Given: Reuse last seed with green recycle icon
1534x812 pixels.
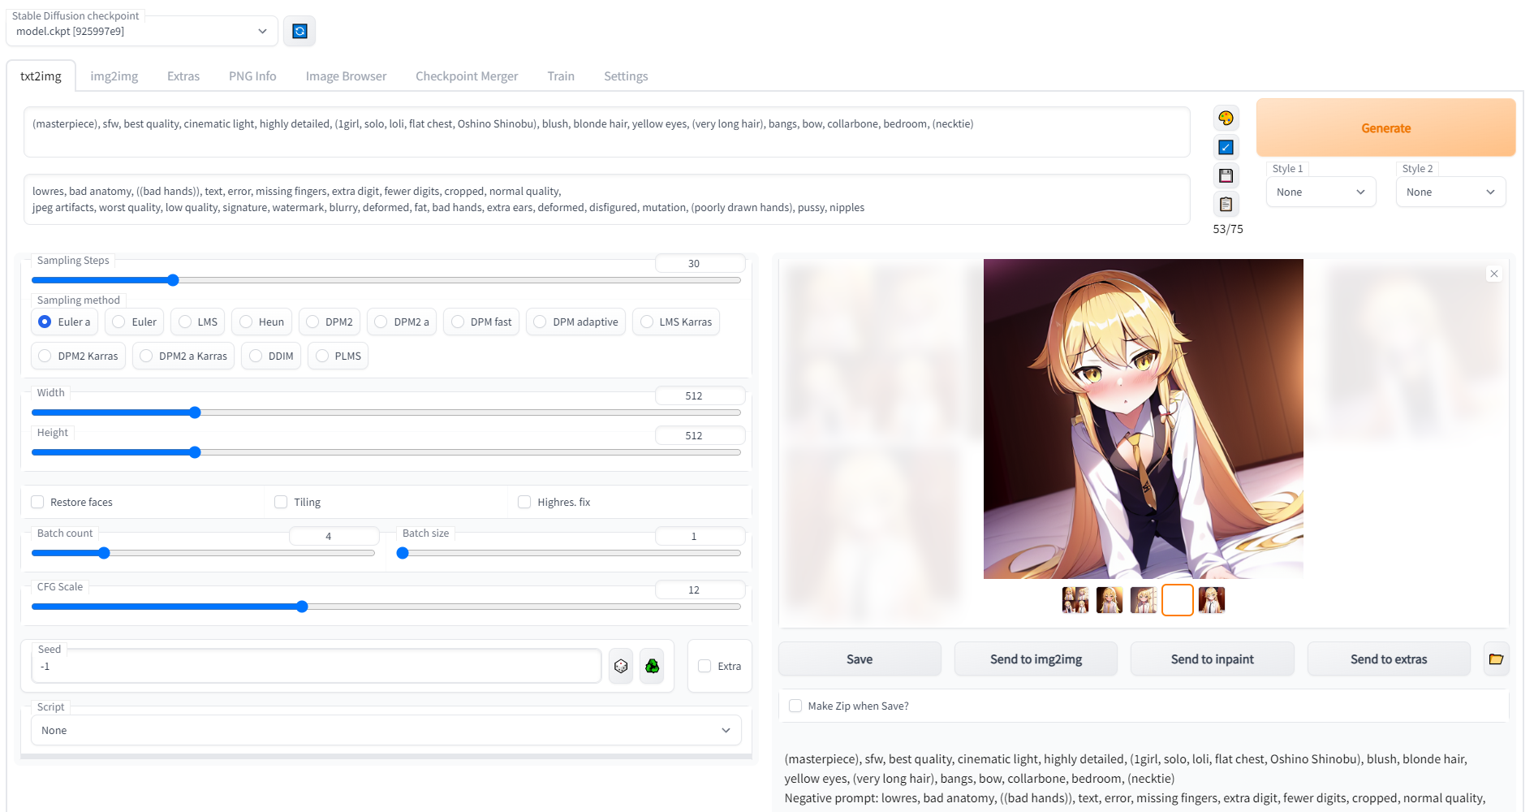Looking at the screenshot, I should click(652, 666).
